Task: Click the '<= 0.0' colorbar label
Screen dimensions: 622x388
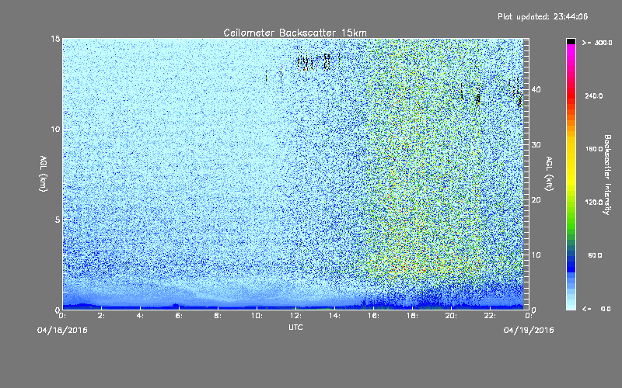Action: 597,309
